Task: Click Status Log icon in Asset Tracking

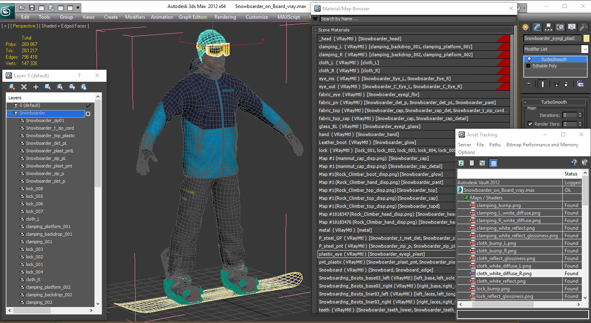Action: [472, 163]
